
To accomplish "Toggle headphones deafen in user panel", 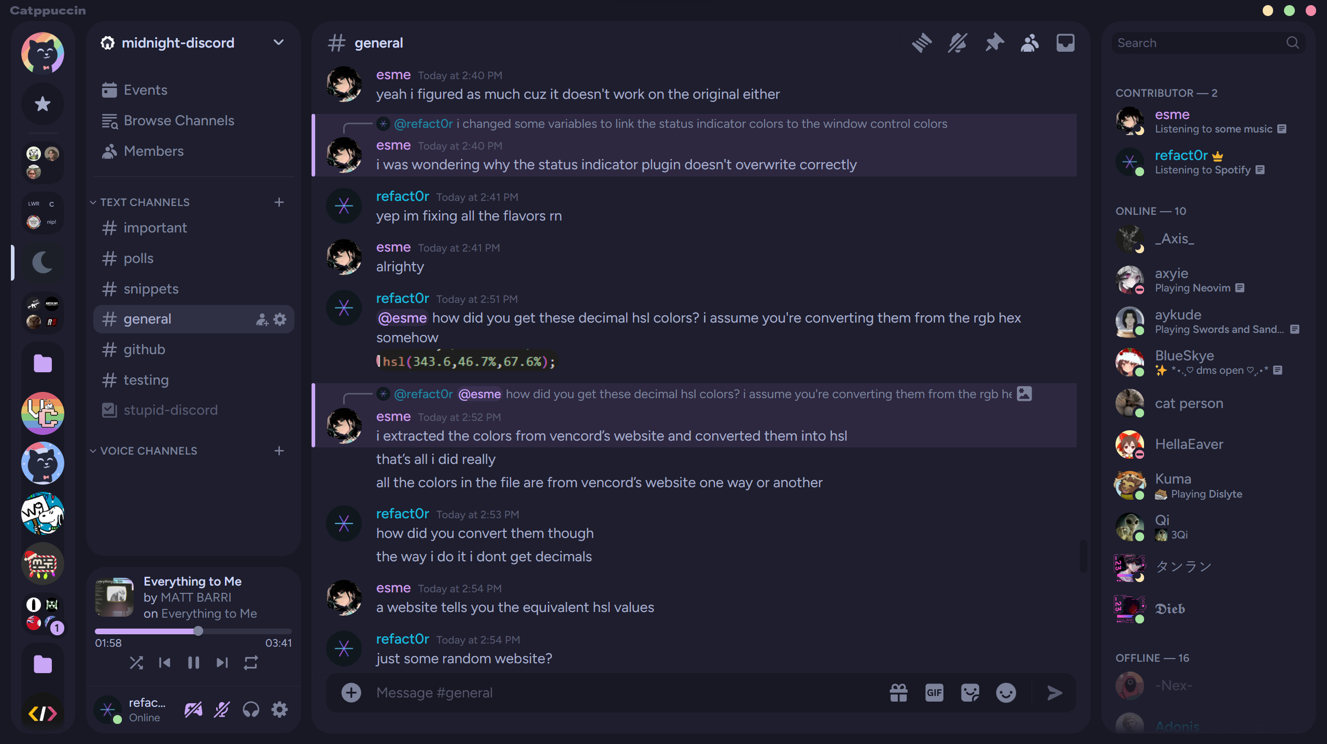I will click(250, 709).
